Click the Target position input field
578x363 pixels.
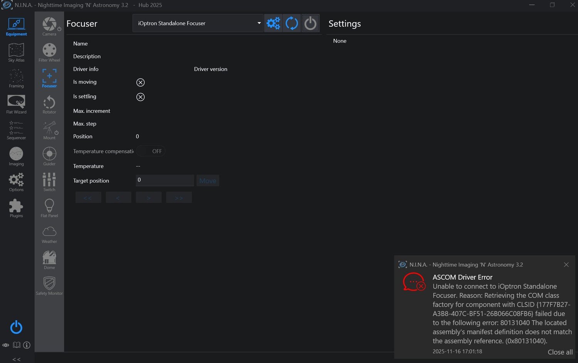coord(165,180)
